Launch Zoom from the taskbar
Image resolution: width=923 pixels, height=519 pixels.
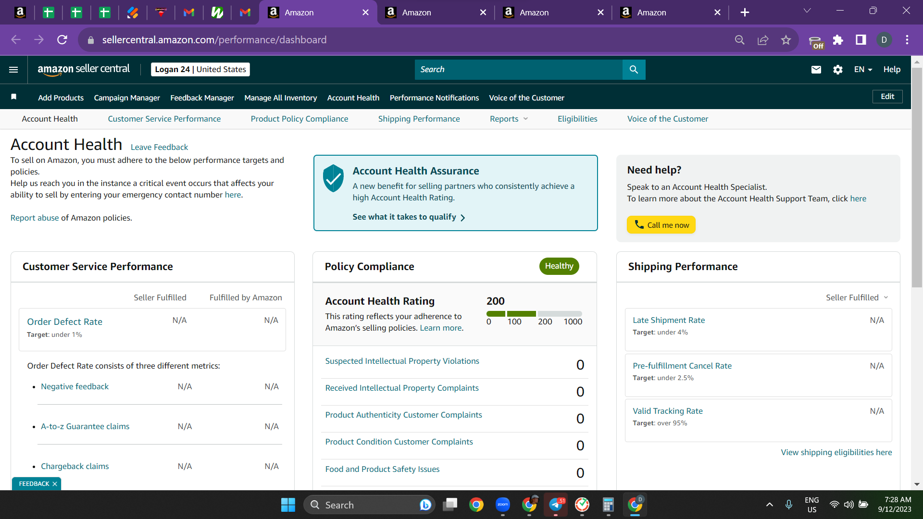click(x=503, y=505)
